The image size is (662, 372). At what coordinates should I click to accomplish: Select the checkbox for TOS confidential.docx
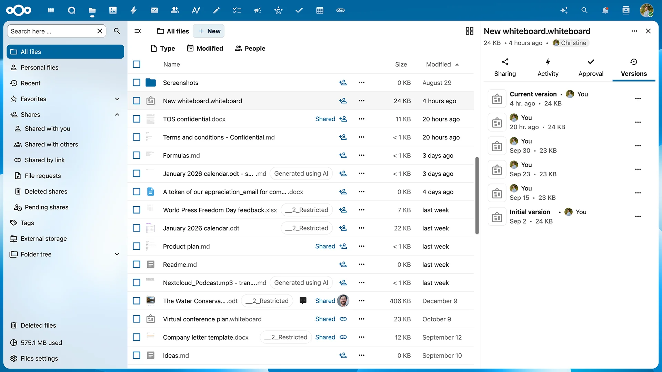point(137,119)
